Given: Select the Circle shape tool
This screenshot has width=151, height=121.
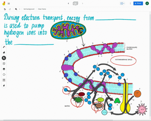Looking at the screenshot, I should click(x=4, y=75).
